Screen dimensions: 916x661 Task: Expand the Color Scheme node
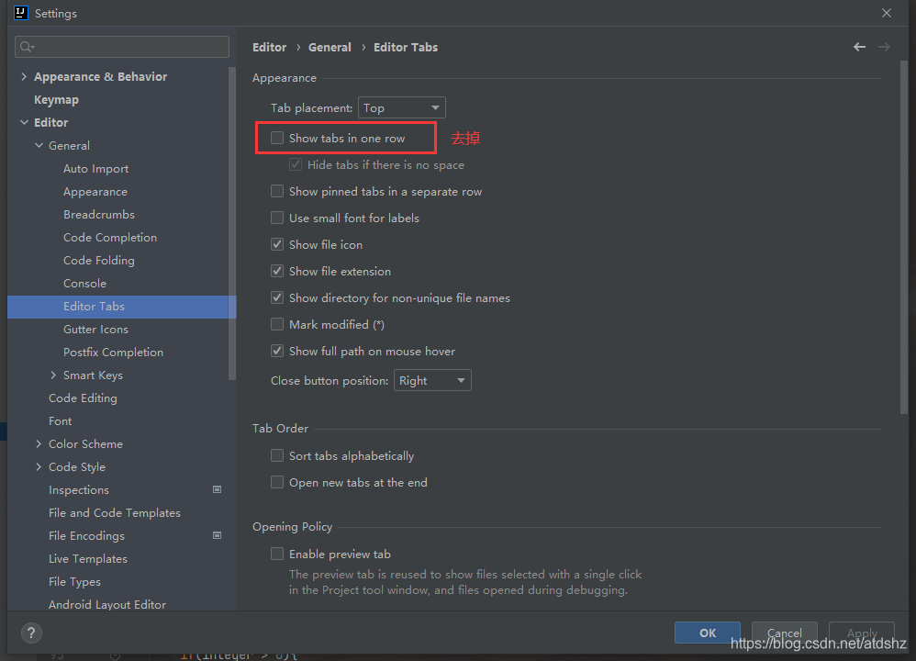pos(39,444)
